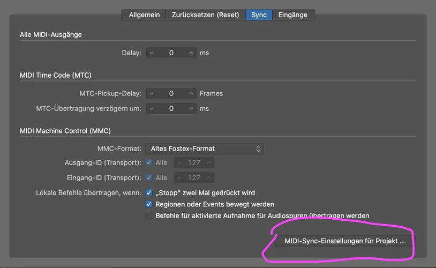Screen dimensions: 436x268
Task: Click the MIDI output Delay value field
Action: click(x=171, y=53)
